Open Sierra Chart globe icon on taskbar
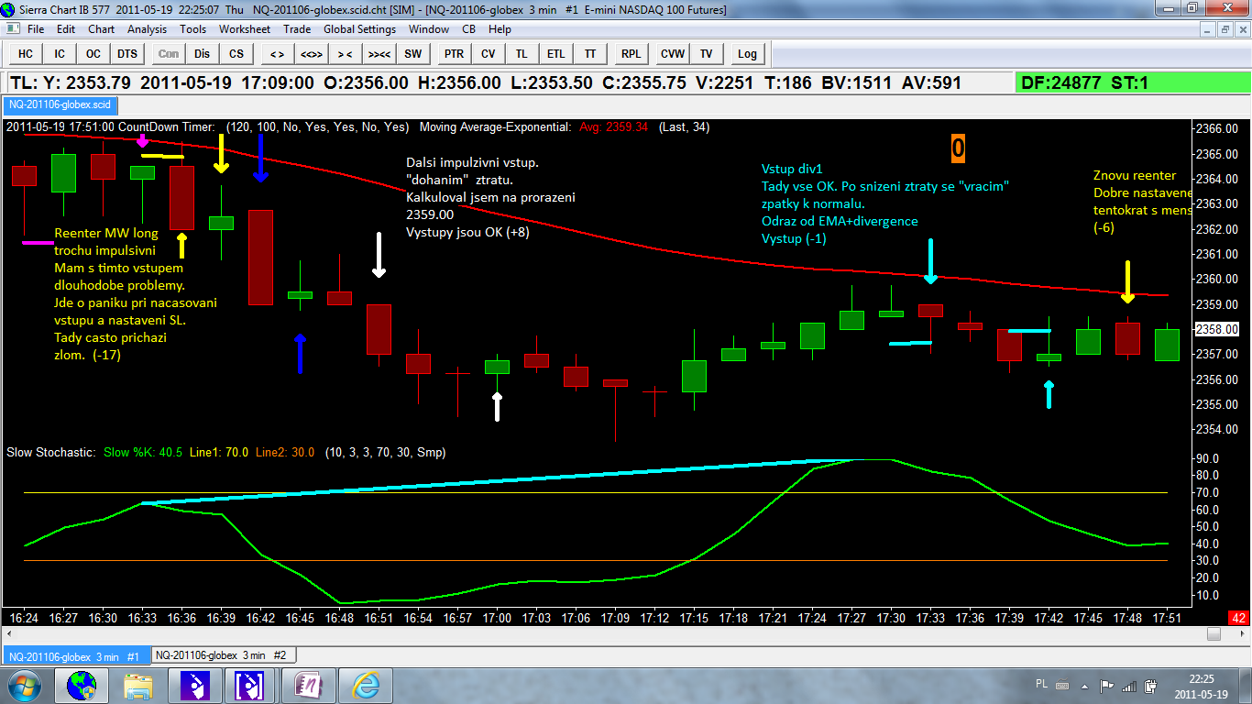Viewport: 1252px width, 704px height. tap(82, 685)
